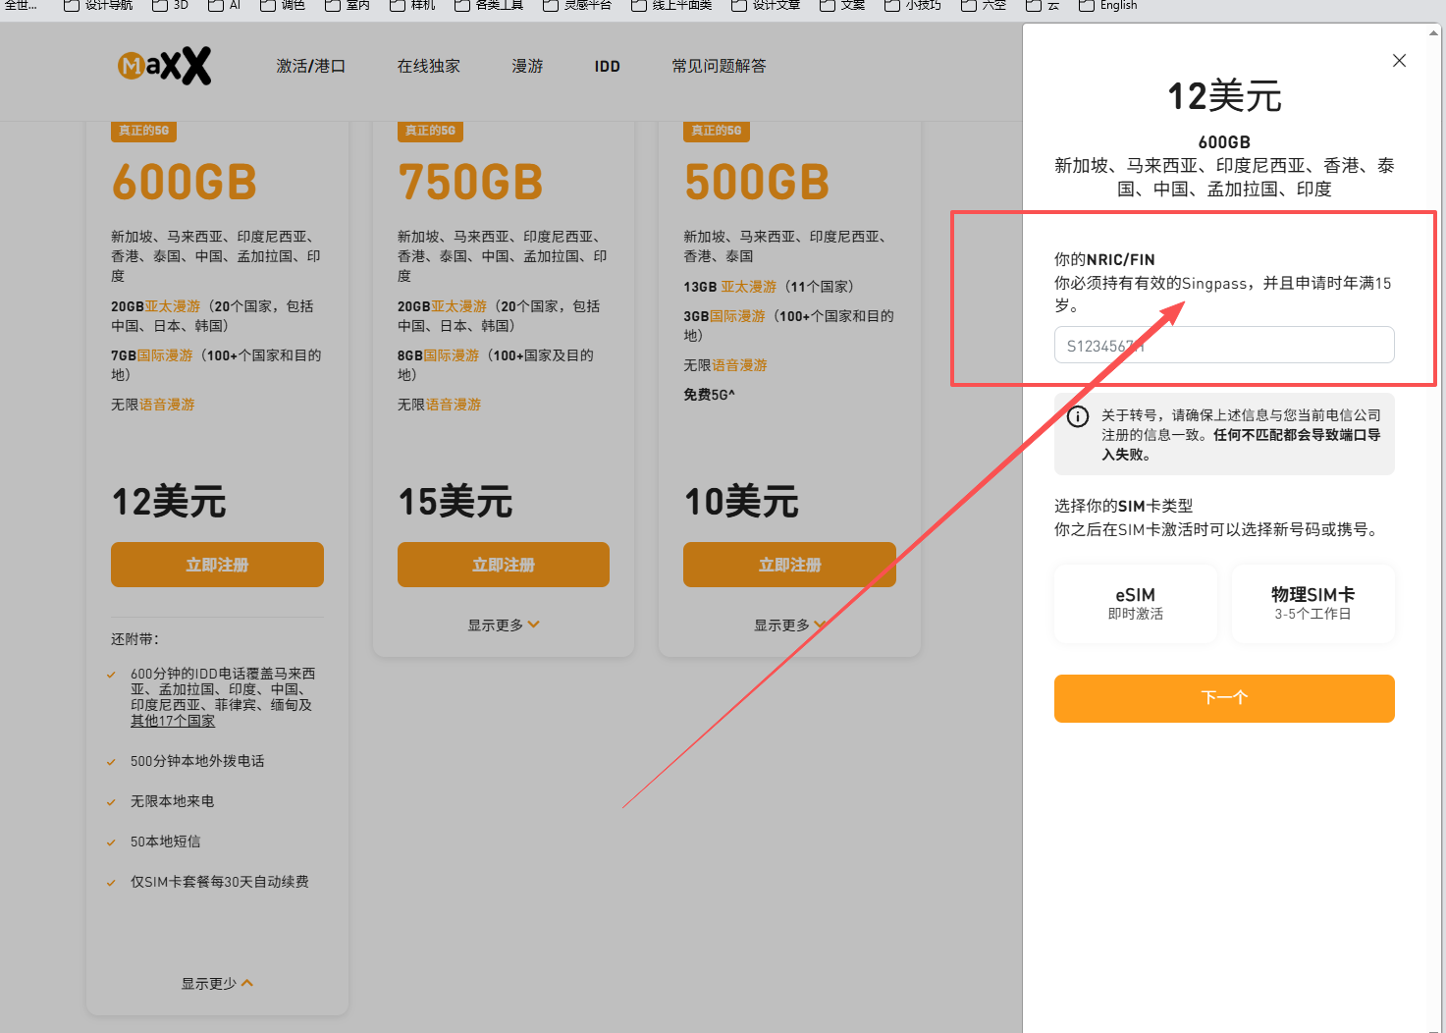Open the 设计导航 bookmark folder
This screenshot has width=1446, height=1033.
pyautogui.click(x=98, y=5)
